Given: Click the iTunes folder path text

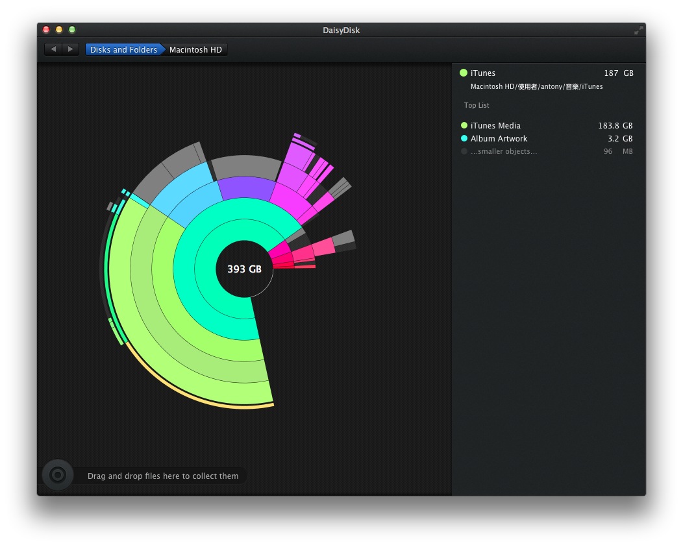Looking at the screenshot, I should 537,86.
